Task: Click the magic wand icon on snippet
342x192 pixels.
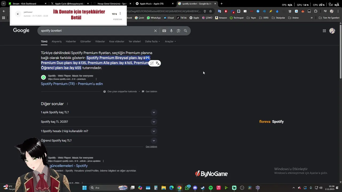Action: pyautogui.click(x=151, y=63)
